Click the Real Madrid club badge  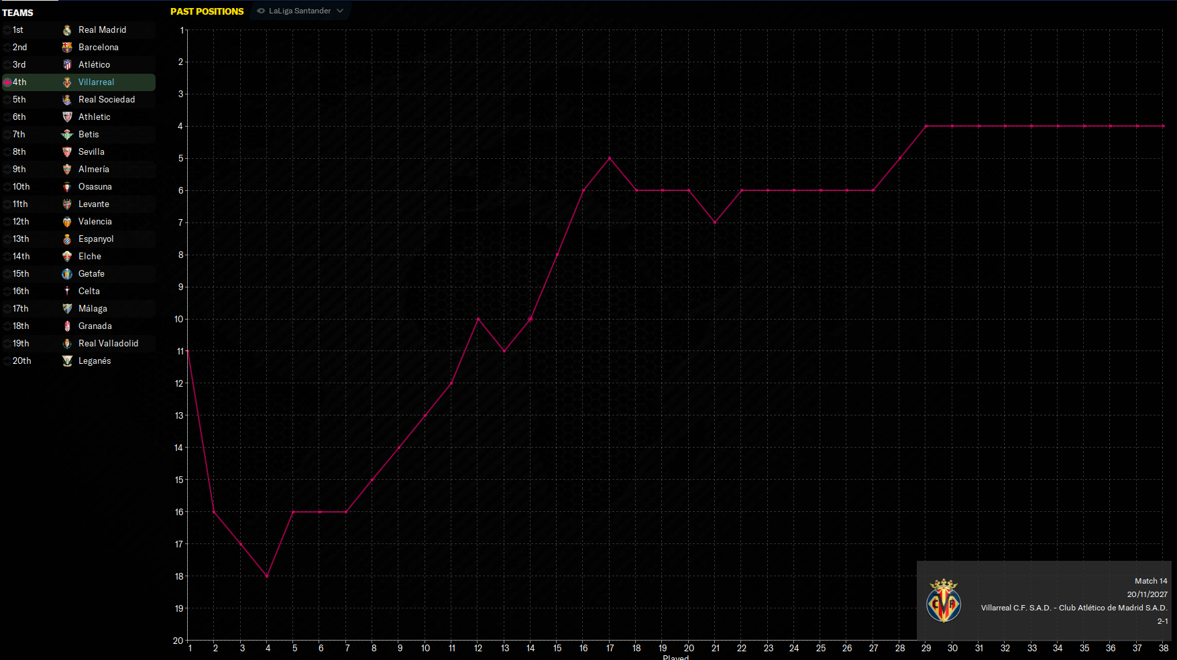click(x=67, y=30)
